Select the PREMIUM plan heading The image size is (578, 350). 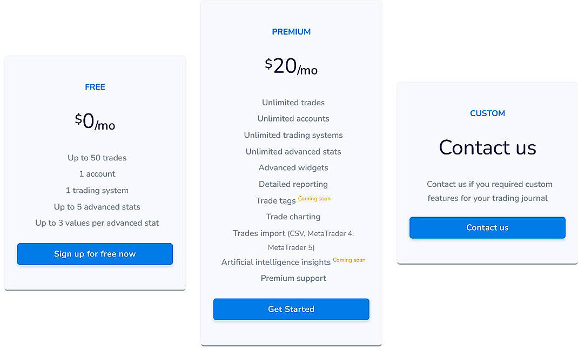coord(291,31)
